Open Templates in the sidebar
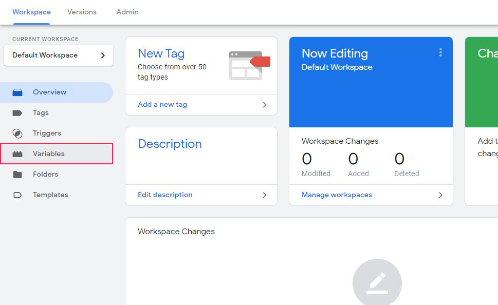Screen dimensions: 498x305 [x=56, y=195]
